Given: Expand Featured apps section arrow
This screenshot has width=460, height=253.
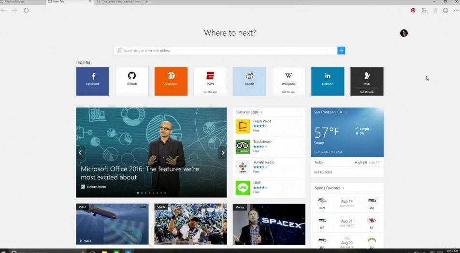Looking at the screenshot, I should click(261, 112).
